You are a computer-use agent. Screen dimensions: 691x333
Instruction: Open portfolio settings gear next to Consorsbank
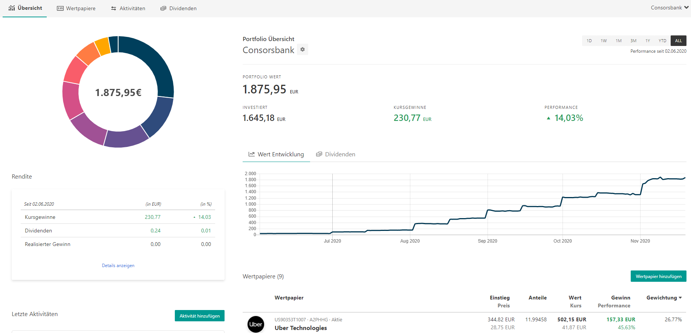[303, 49]
